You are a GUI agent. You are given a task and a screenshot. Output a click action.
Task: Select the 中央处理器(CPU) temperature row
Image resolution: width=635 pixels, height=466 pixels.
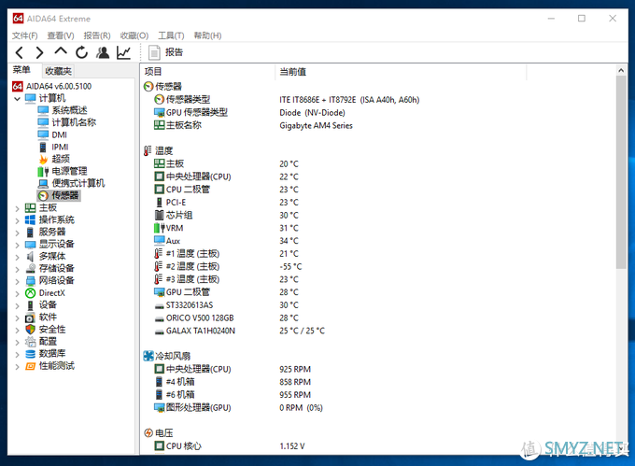tap(226, 177)
